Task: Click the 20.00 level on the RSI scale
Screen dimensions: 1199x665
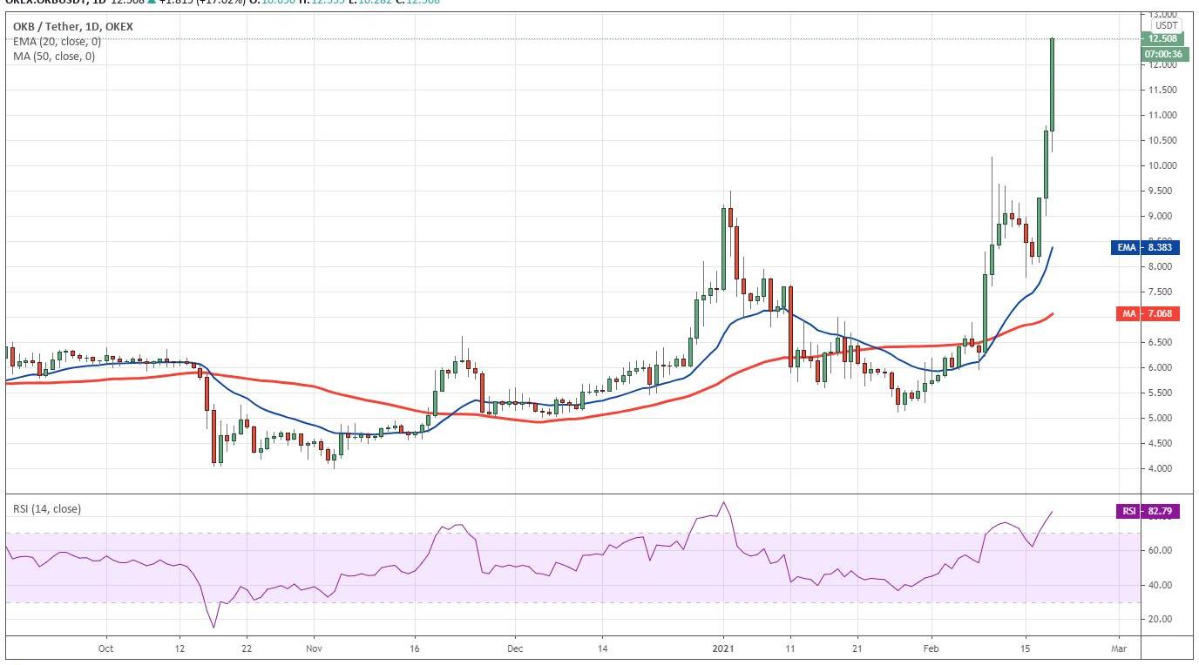Action: 1159,620
